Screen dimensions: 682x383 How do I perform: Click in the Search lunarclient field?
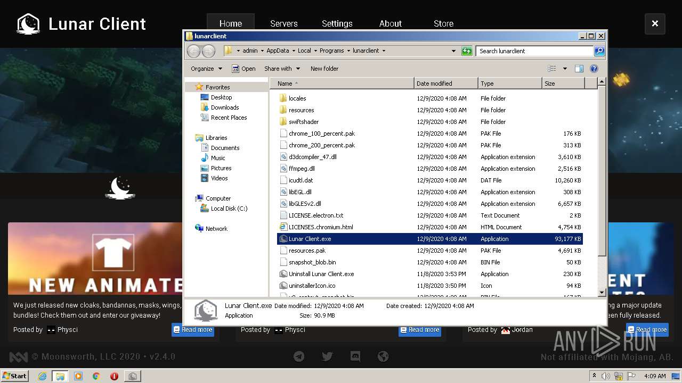click(534, 51)
